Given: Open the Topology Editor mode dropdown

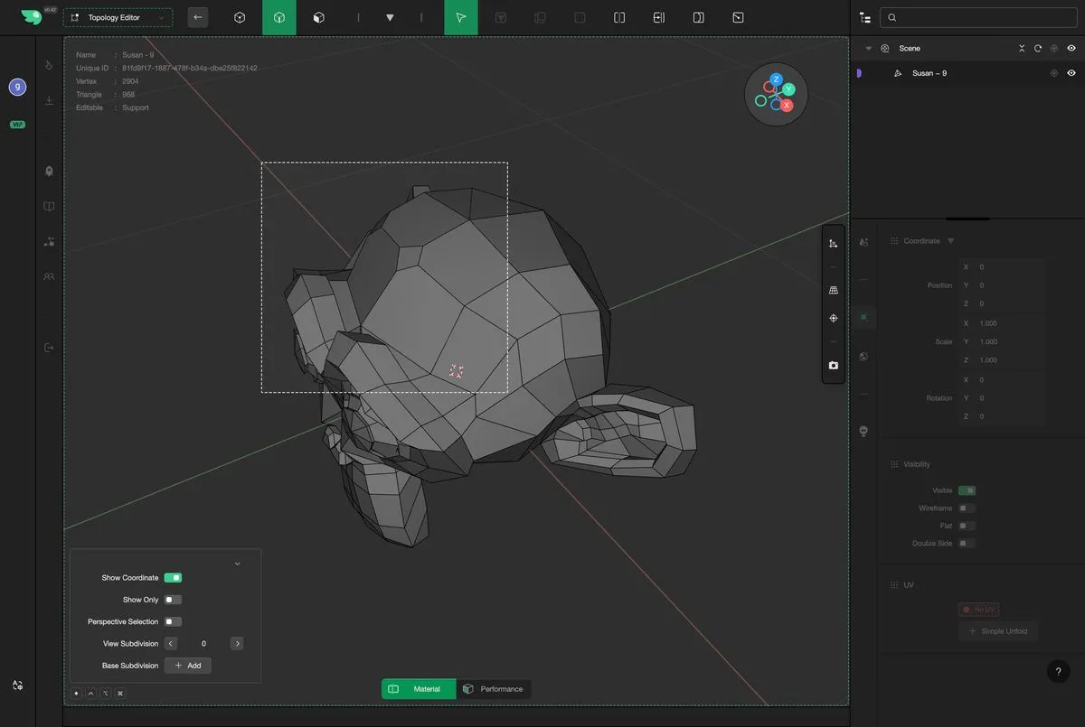Looking at the screenshot, I should (x=118, y=18).
